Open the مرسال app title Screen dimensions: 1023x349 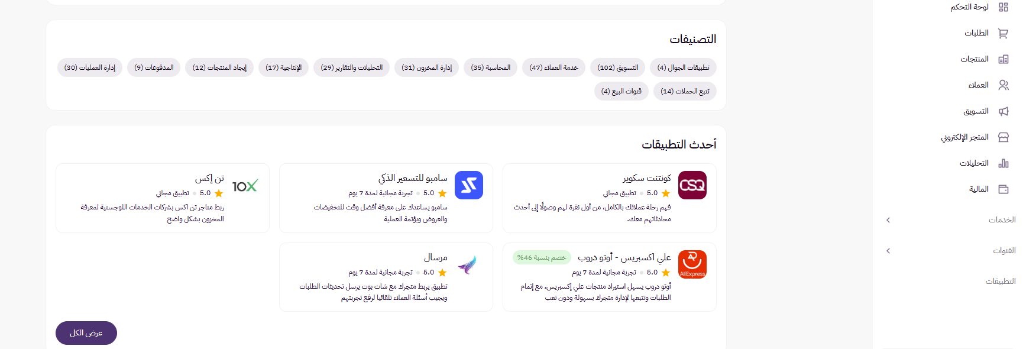click(436, 257)
